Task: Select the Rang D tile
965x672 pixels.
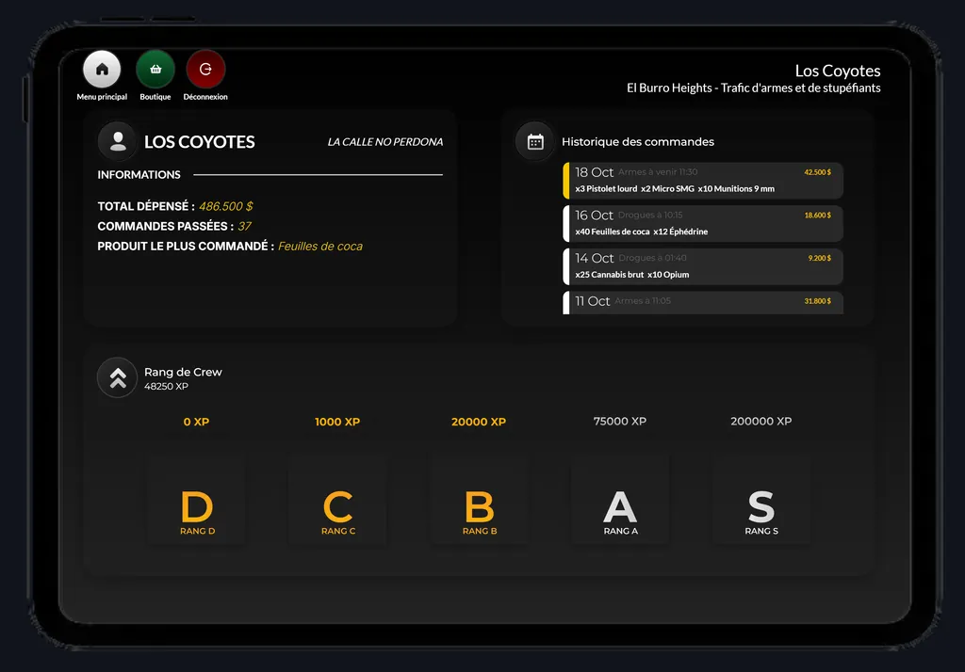Action: pyautogui.click(x=197, y=501)
